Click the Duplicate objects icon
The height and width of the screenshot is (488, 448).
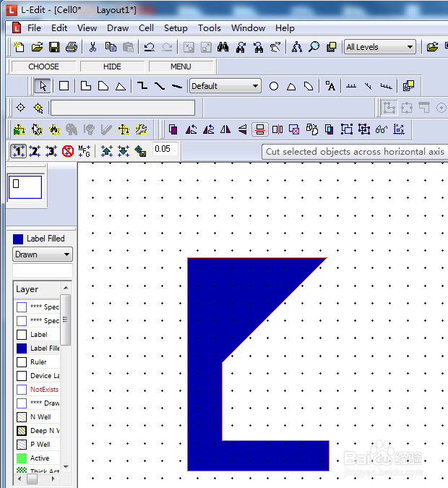tap(173, 129)
